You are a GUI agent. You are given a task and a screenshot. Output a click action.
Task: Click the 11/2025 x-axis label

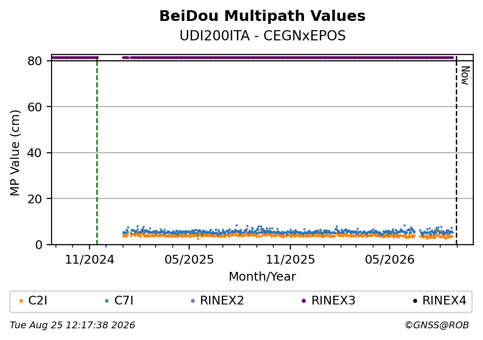coord(290,260)
